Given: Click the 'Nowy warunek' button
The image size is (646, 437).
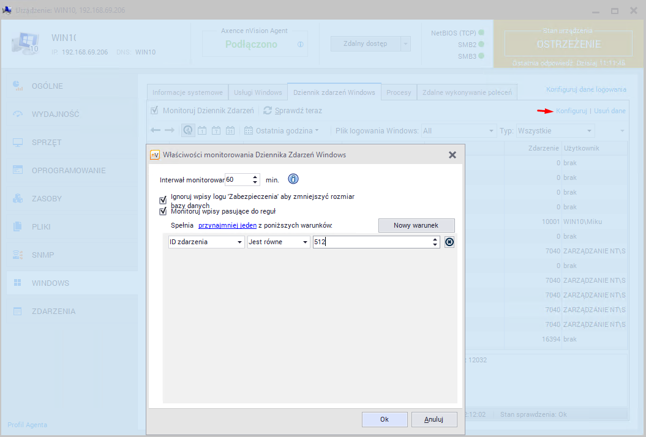Looking at the screenshot, I should (x=416, y=225).
